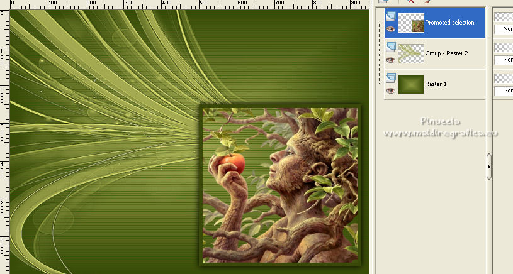The height and width of the screenshot is (274, 513).
Task: Select the Raster 1 green gradient thumbnail
Action: (411, 84)
